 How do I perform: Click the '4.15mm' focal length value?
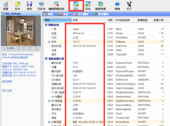click(x=78, y=118)
